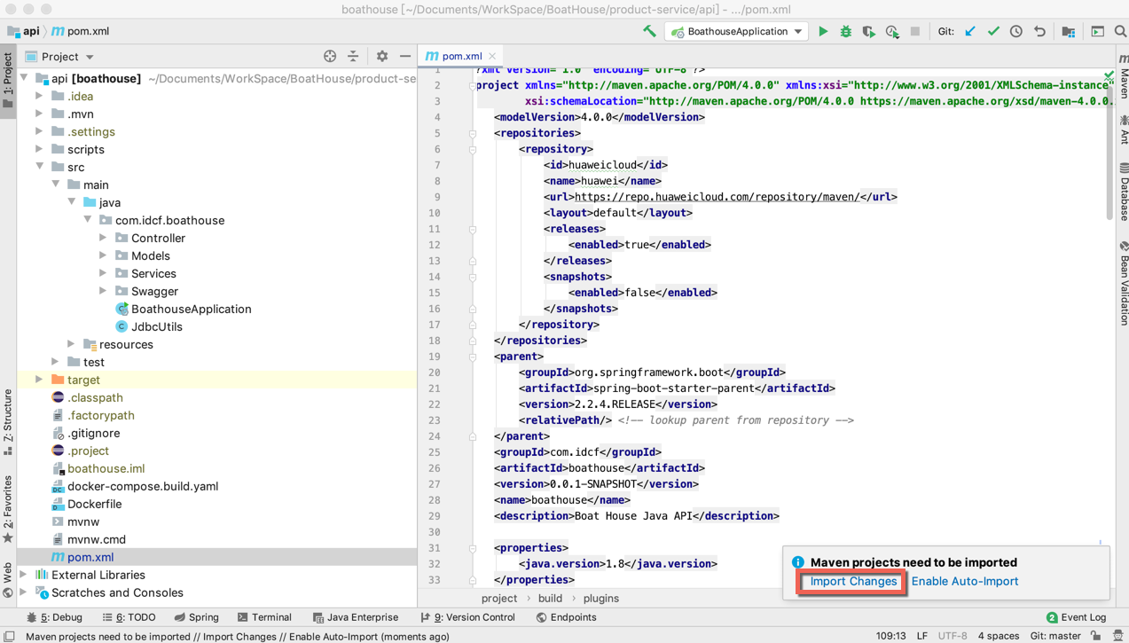Image resolution: width=1129 pixels, height=643 pixels.
Task: Locate current file with crosshair icon
Action: point(330,56)
